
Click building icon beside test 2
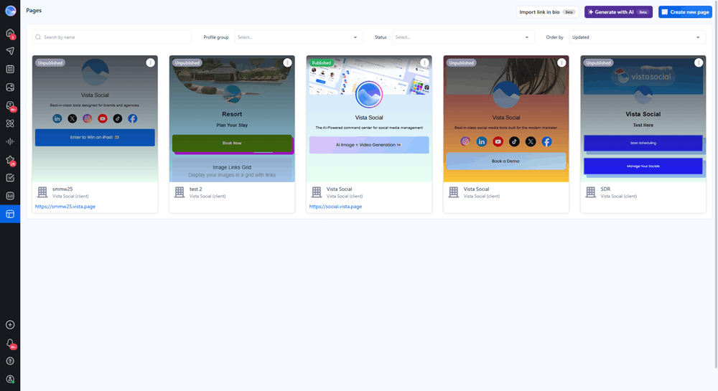click(179, 192)
